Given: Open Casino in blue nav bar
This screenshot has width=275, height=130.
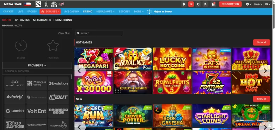Looking at the screenshot, I should click(x=87, y=12).
